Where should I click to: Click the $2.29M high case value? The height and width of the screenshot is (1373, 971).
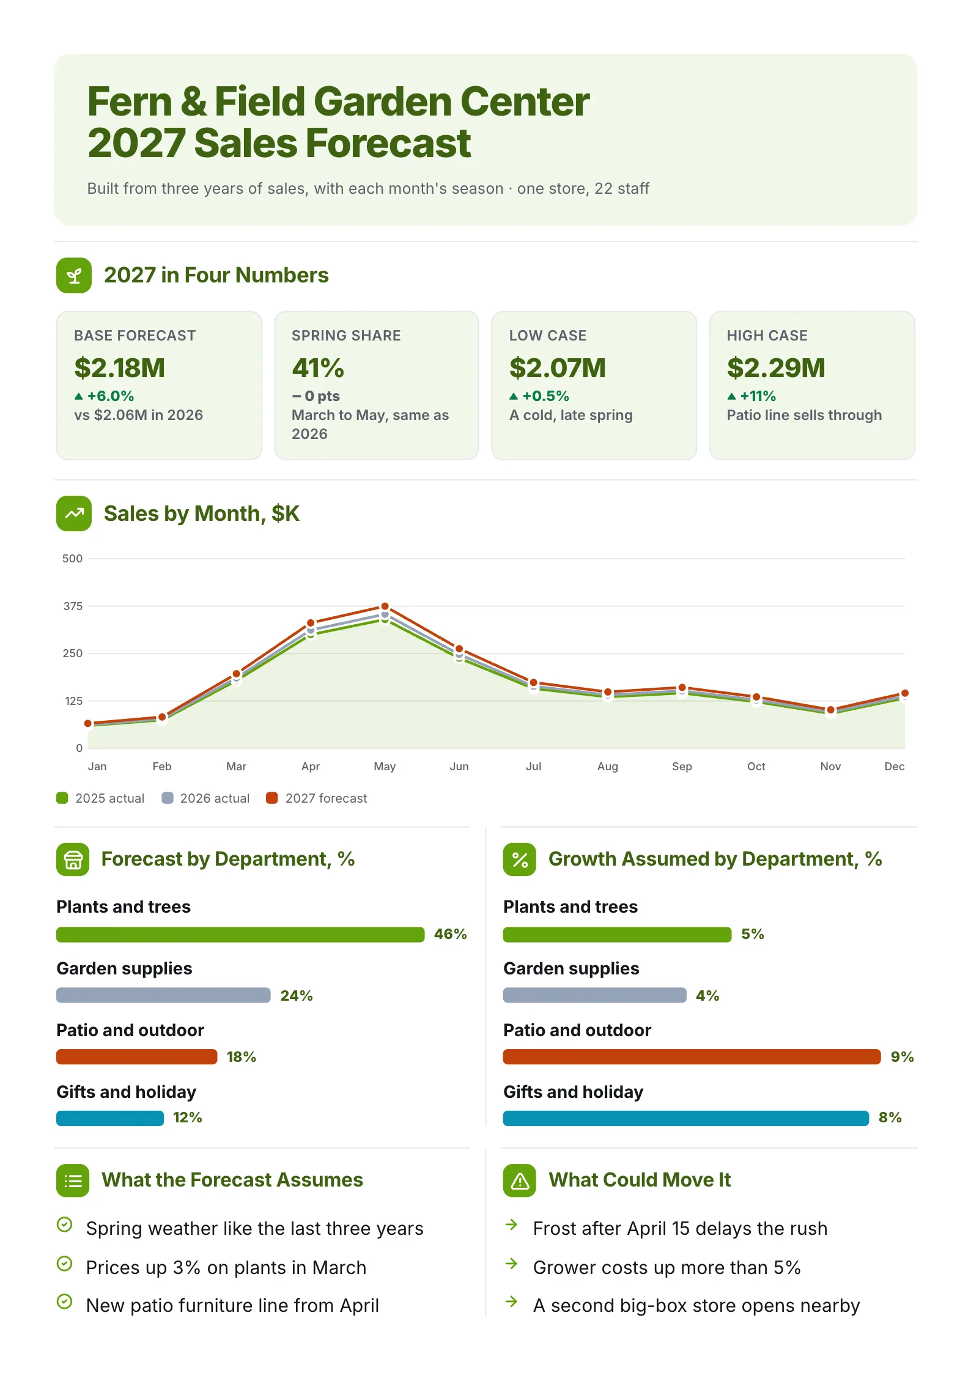(776, 368)
